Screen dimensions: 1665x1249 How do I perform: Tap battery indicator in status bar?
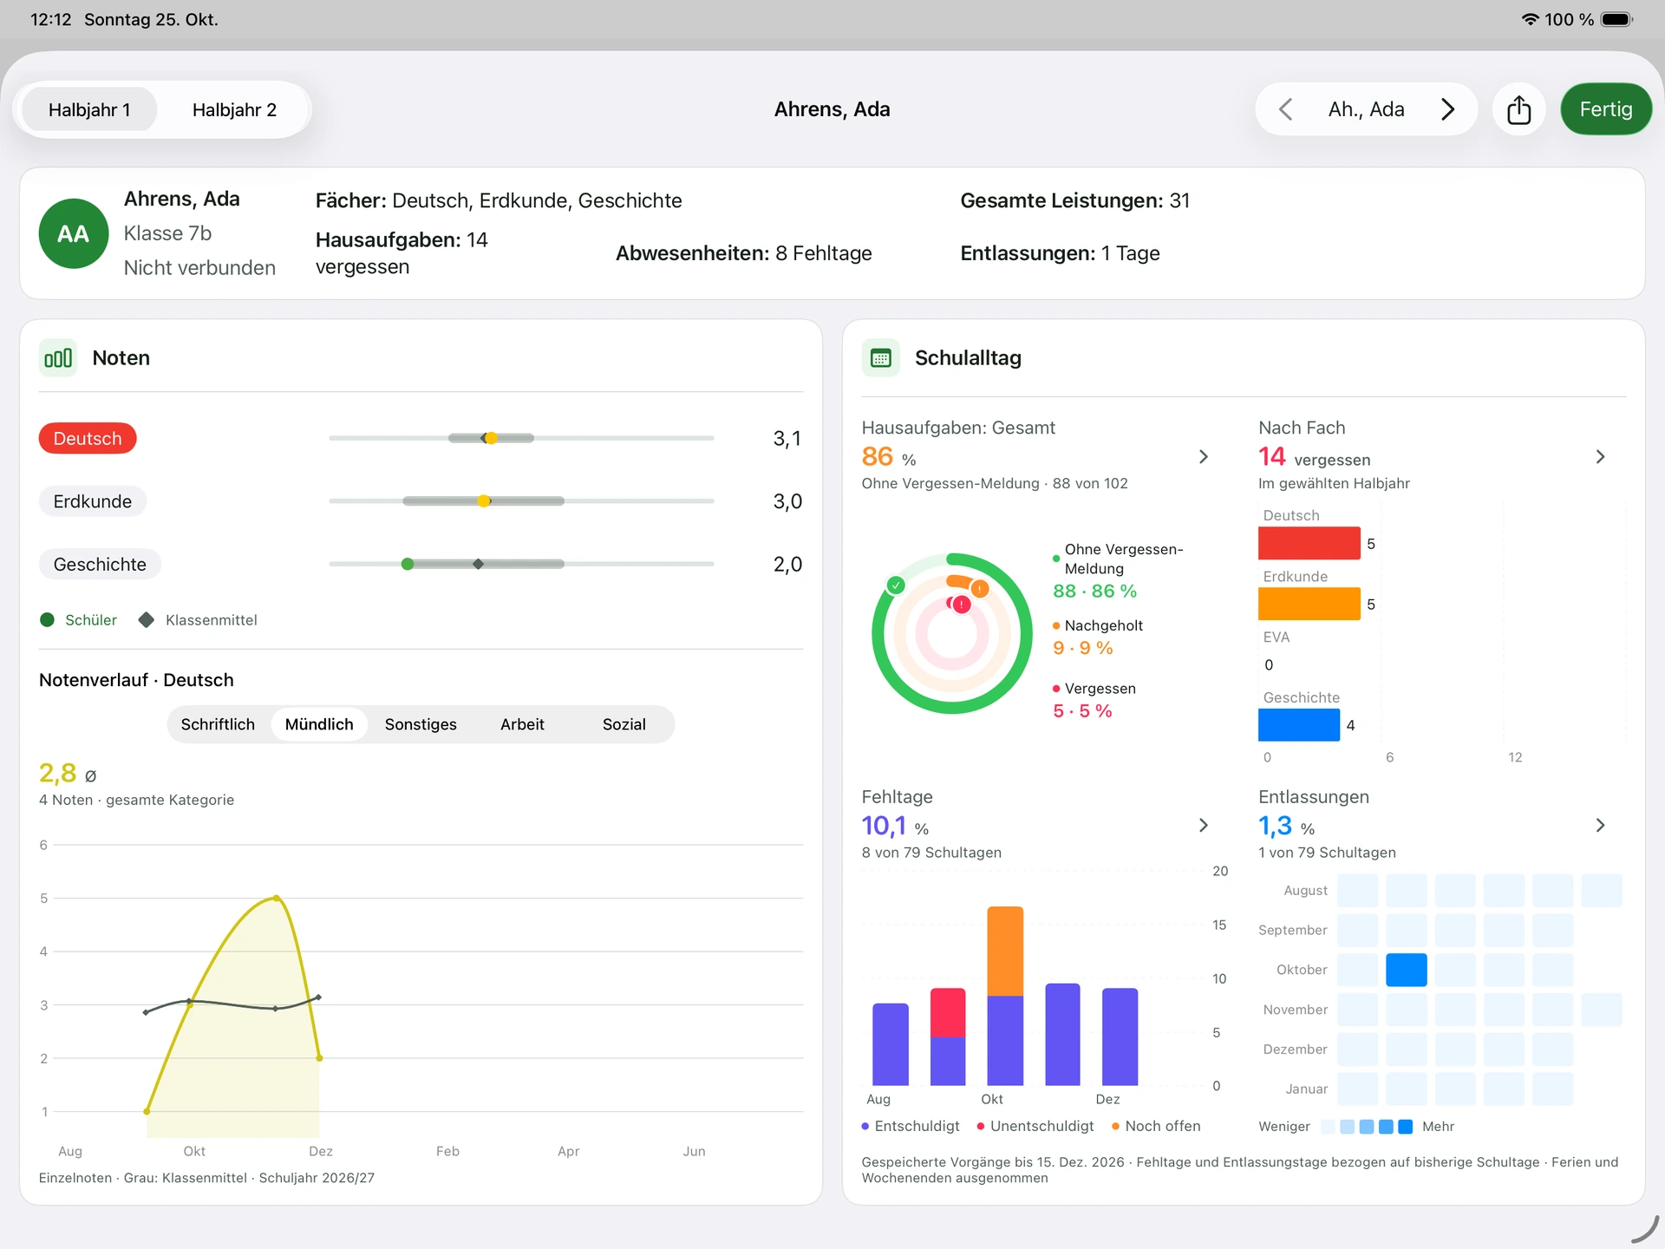tap(1616, 19)
